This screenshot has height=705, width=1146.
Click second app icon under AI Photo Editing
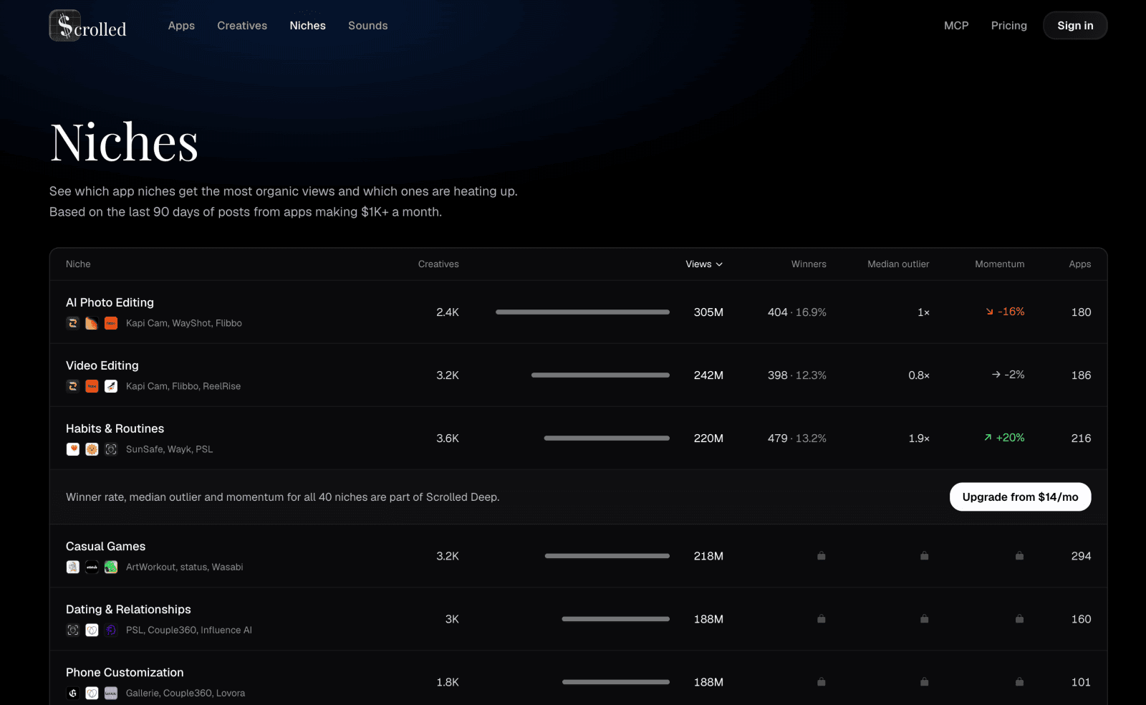coord(92,323)
